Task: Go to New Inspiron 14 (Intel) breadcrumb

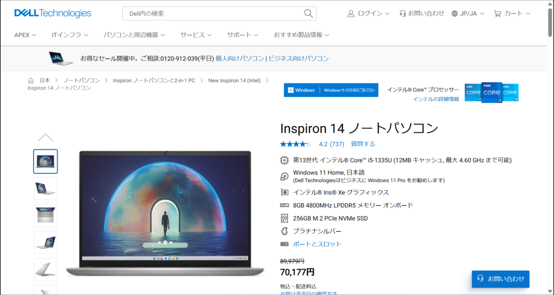Action: coord(235,81)
